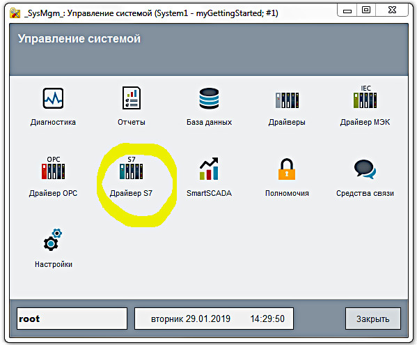The image size is (417, 345).
Task: Open the Драйвер OPC icon
Action: click(x=53, y=168)
